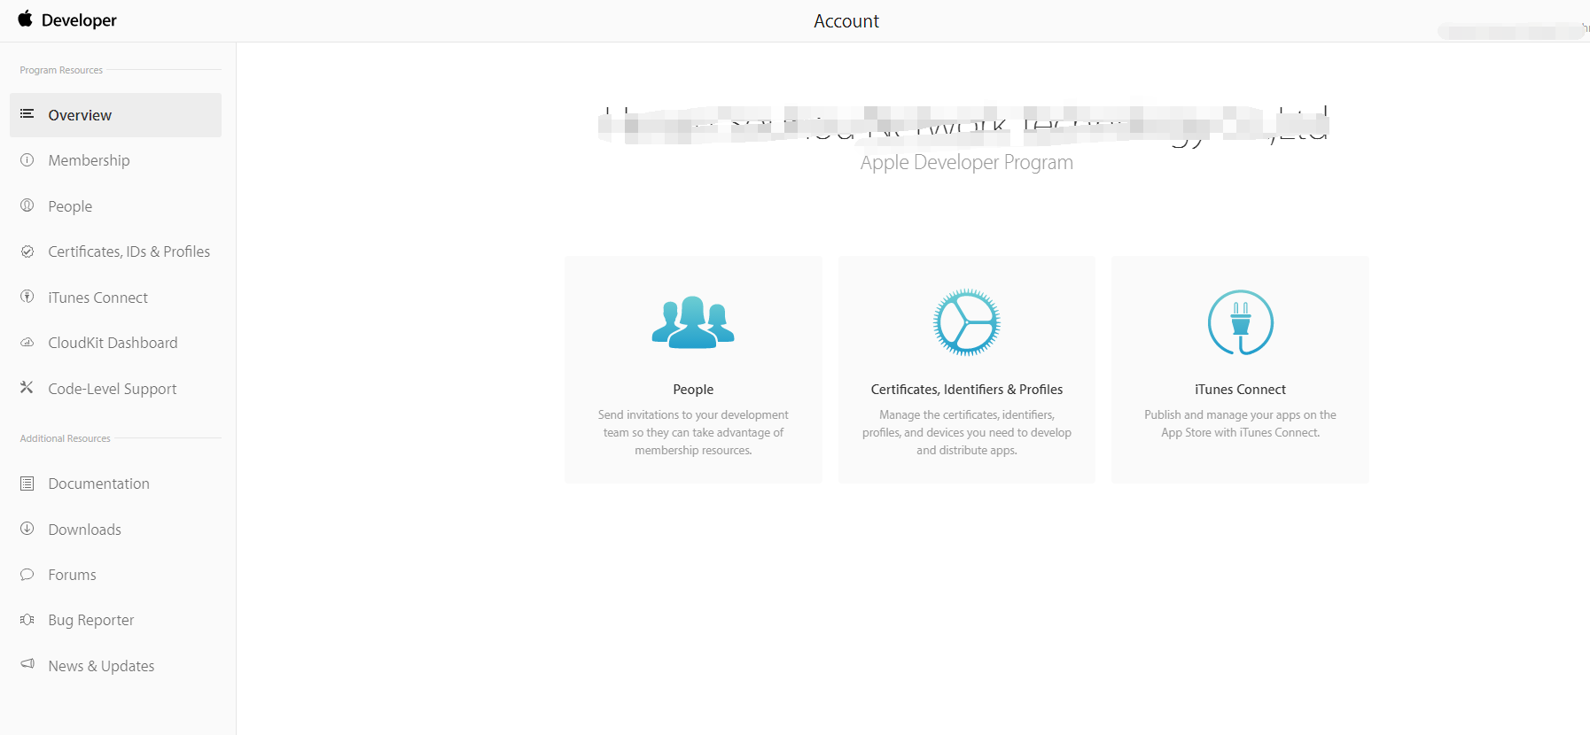Click the Documentation page icon
The image size is (1590, 735).
coord(27,484)
